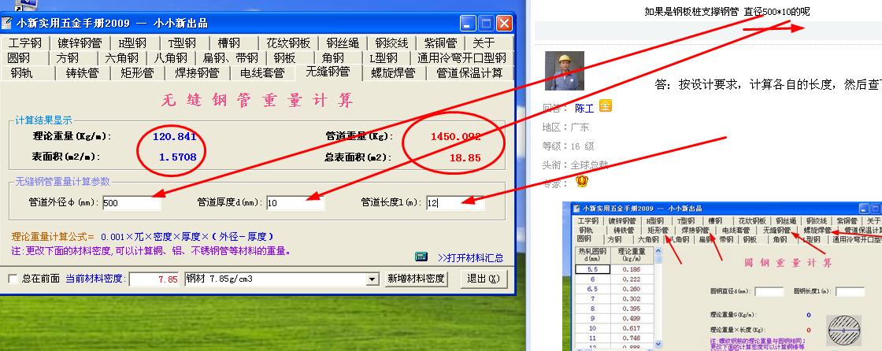
Task: Click the 管道外径 input field containing 500
Action: click(x=132, y=203)
